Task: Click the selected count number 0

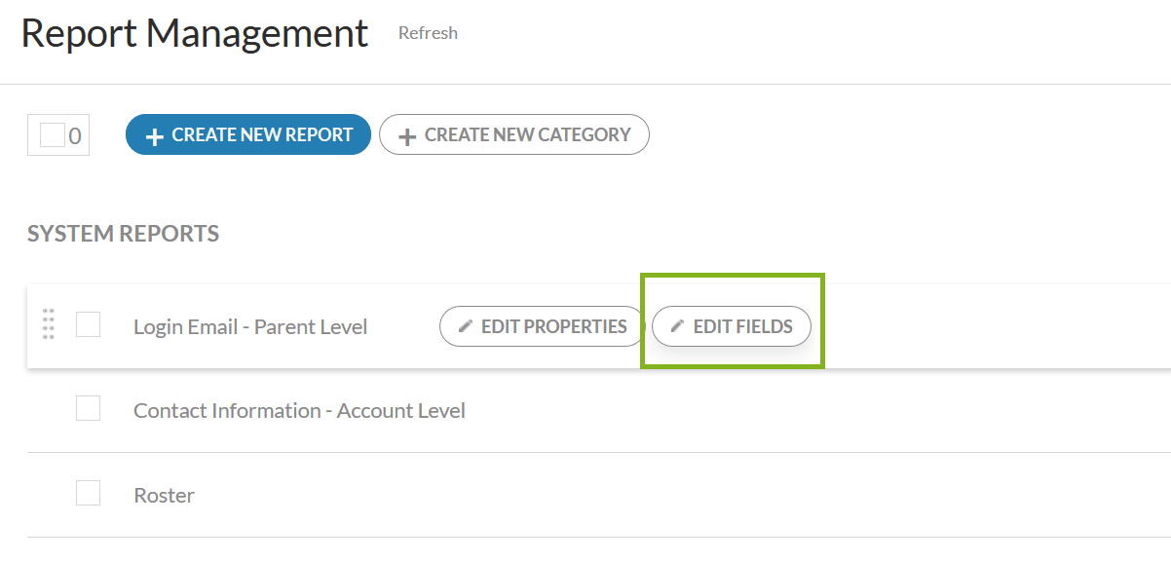Action: pos(75,136)
